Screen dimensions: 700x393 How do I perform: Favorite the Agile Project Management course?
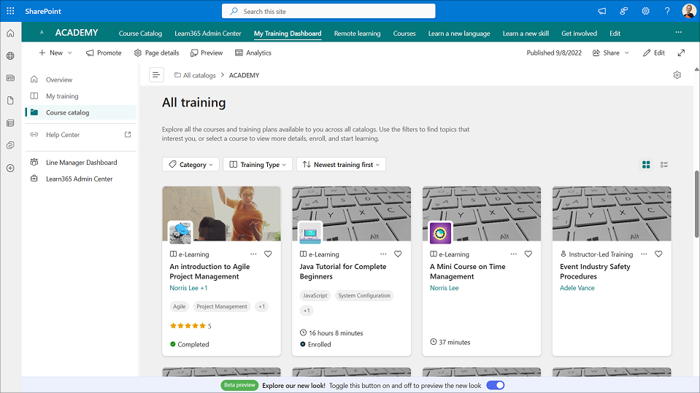coord(268,254)
